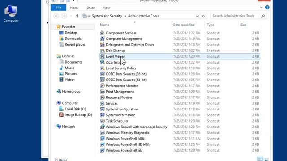Image resolution: width=287 pixels, height=161 pixels.
Task: Select the Performance Monitor icon
Action: 102,85
